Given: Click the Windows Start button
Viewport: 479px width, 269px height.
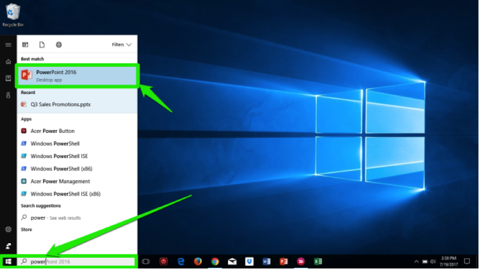Looking at the screenshot, I should 8,261.
